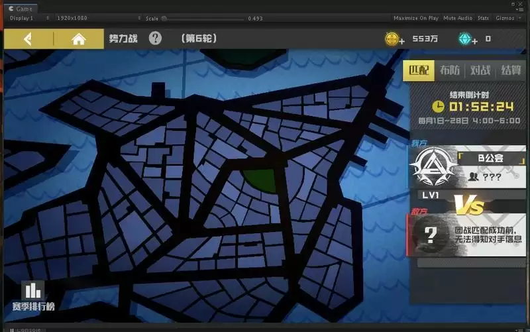Switch to the 对战 tab
This screenshot has height=332, width=530.
tap(480, 70)
